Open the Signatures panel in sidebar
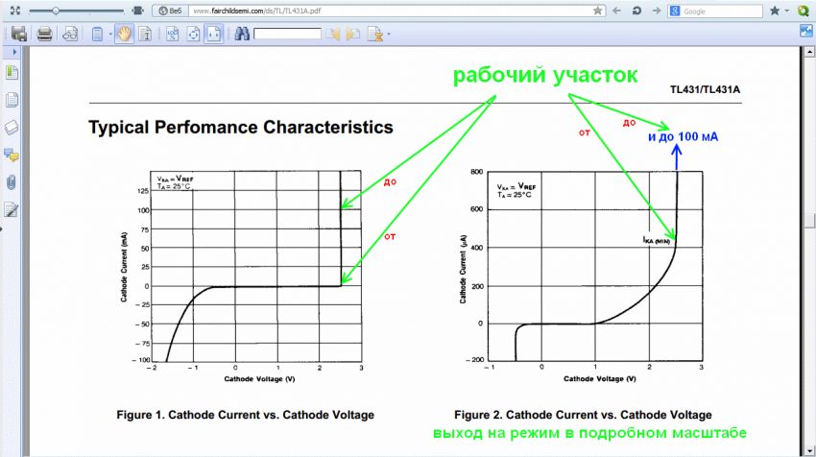816x457 pixels. pyautogui.click(x=12, y=209)
